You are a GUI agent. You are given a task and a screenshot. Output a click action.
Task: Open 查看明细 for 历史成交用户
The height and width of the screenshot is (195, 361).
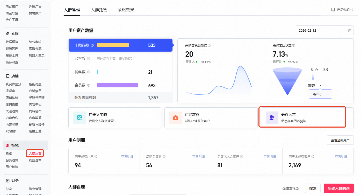[x=127, y=157]
